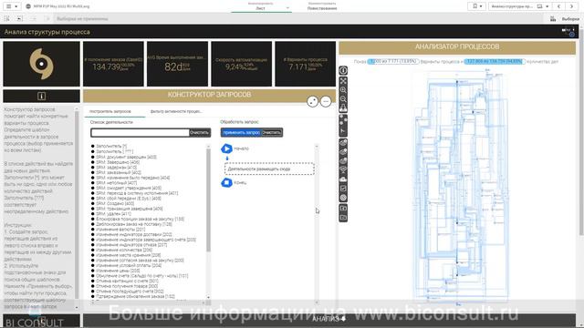Click the 'АНАЛИЗАТОР ПРОЦЕССОВ' header
The height and width of the screenshot is (328, 584).
pos(457,46)
